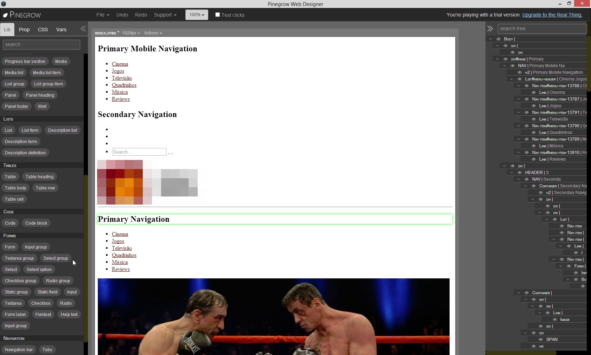The height and width of the screenshot is (355, 591).
Task: Pick the List group item component
Action: tap(49, 84)
